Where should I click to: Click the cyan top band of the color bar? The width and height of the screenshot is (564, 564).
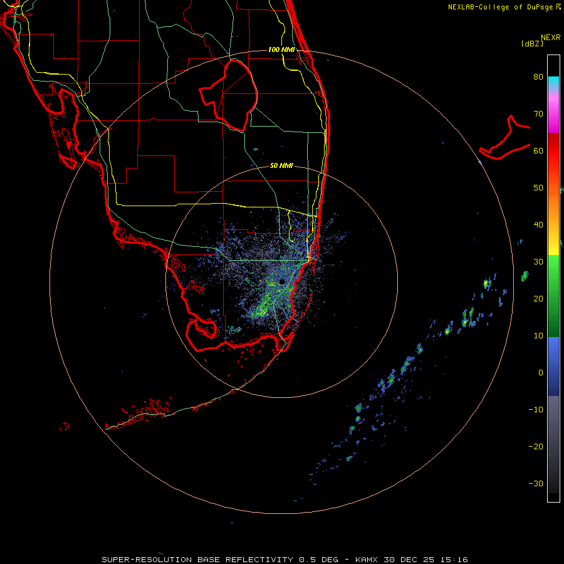(553, 82)
